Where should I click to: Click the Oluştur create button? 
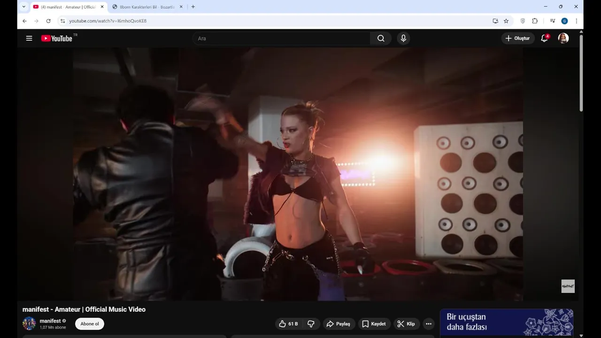coord(517,38)
